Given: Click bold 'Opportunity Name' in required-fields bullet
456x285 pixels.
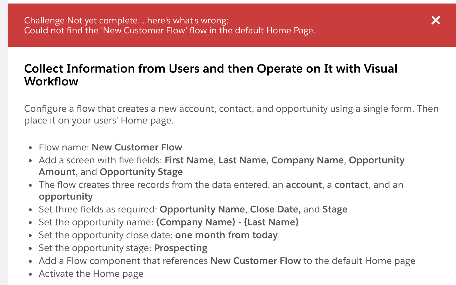Looking at the screenshot, I should coord(202,209).
